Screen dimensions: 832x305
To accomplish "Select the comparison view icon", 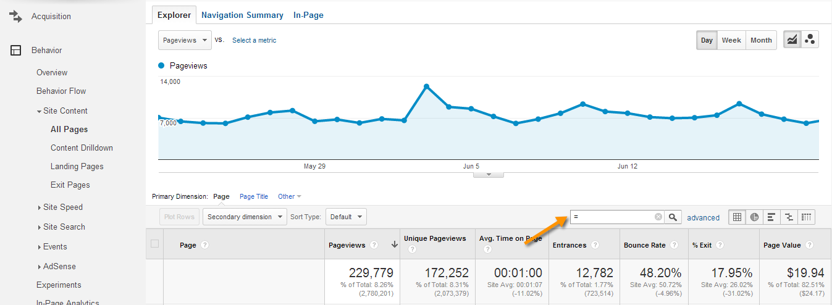I will [789, 217].
